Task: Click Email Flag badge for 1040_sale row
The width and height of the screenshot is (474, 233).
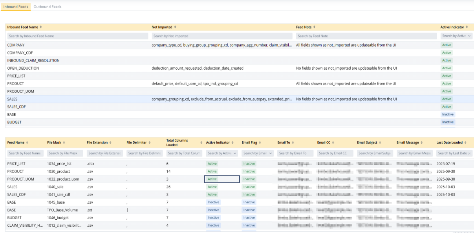Action: 249,187
